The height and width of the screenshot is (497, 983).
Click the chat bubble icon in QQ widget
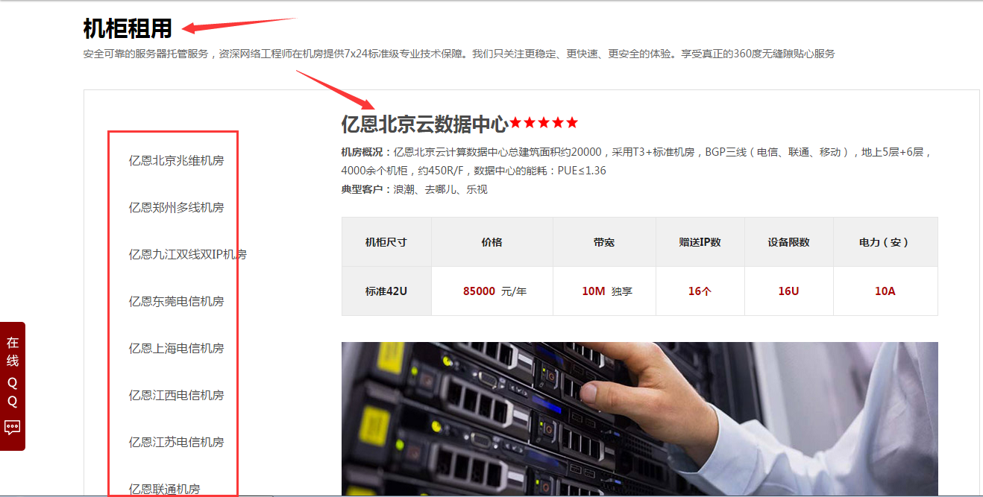[13, 428]
